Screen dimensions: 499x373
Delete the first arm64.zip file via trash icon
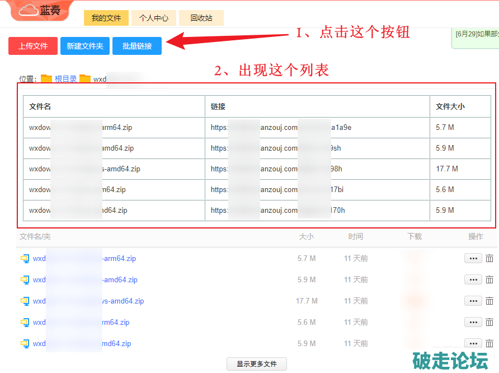tap(489, 259)
